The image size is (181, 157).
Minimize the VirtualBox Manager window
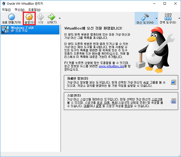(x=154, y=4)
